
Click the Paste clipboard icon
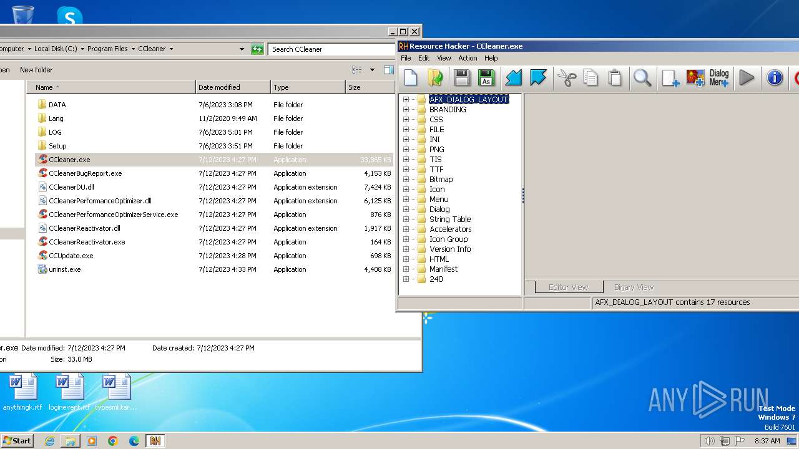[x=615, y=78]
